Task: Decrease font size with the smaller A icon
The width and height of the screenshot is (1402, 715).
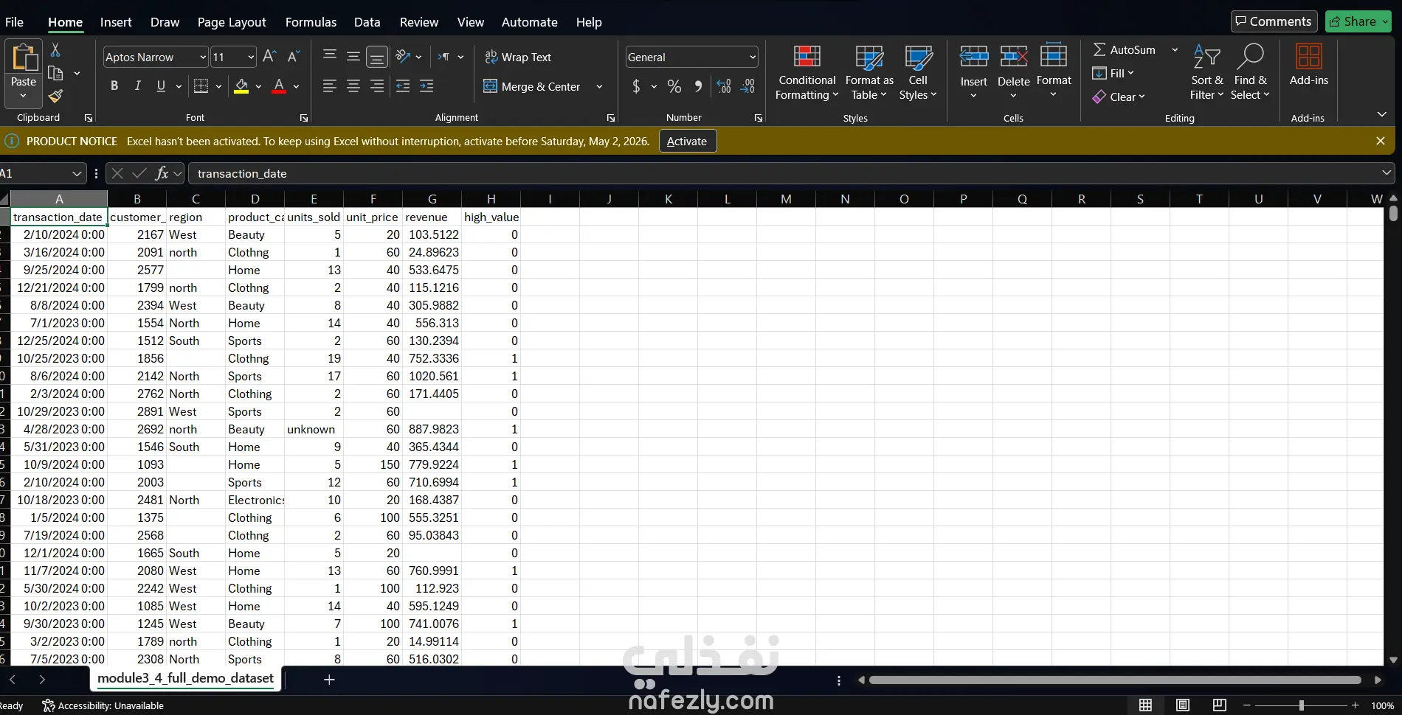Action: pyautogui.click(x=293, y=57)
